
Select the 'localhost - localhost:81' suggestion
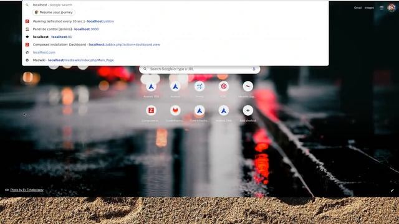click(175, 37)
